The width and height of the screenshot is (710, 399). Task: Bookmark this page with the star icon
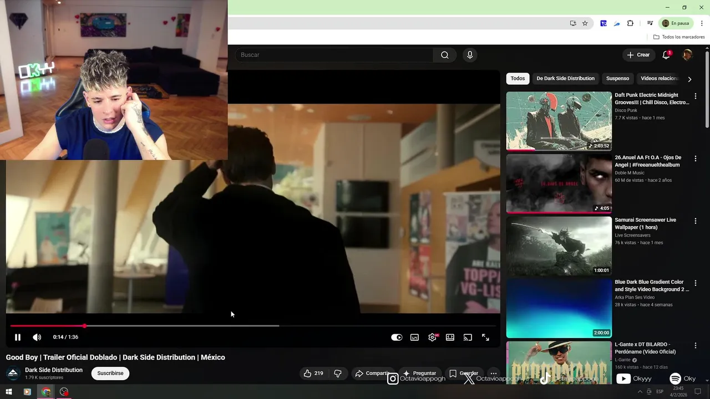pos(585,23)
